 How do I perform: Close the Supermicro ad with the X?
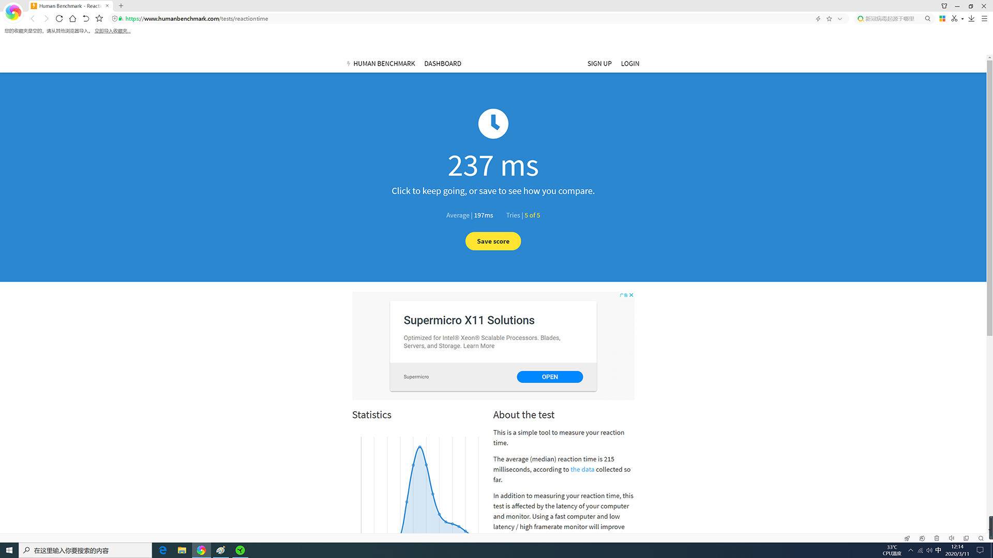pos(631,295)
